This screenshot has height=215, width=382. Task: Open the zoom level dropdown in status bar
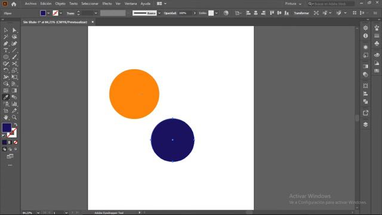coord(38,213)
